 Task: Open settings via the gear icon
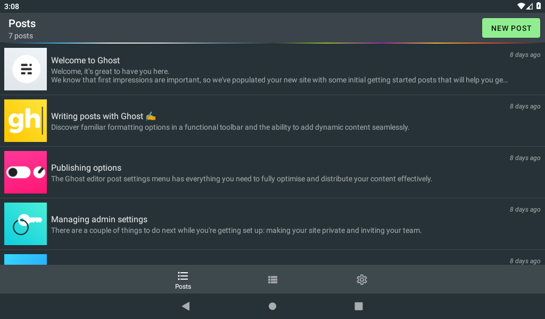point(362,280)
